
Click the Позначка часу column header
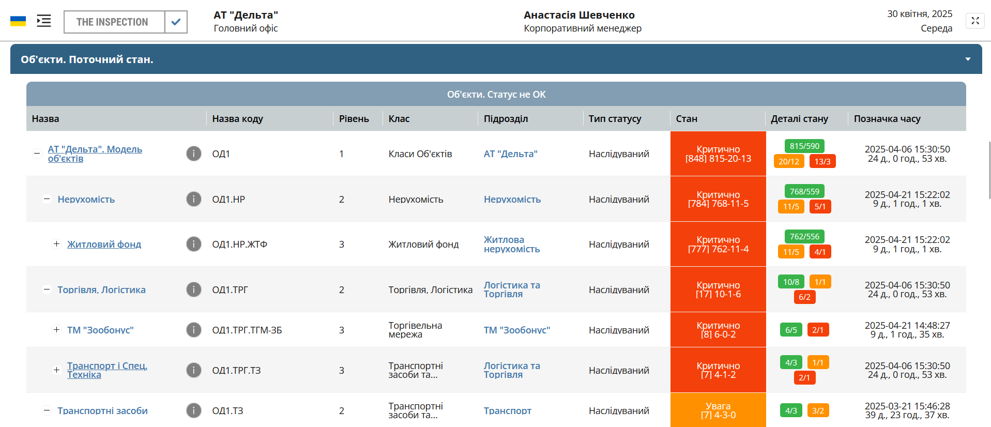887,119
